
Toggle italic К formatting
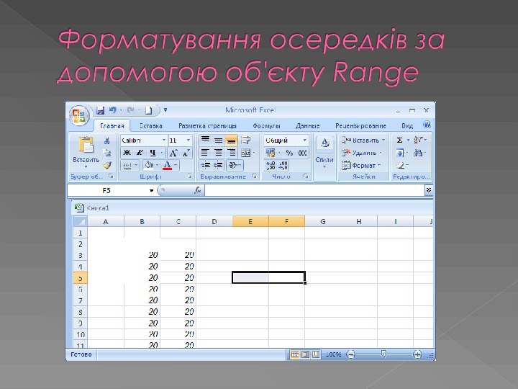point(140,153)
